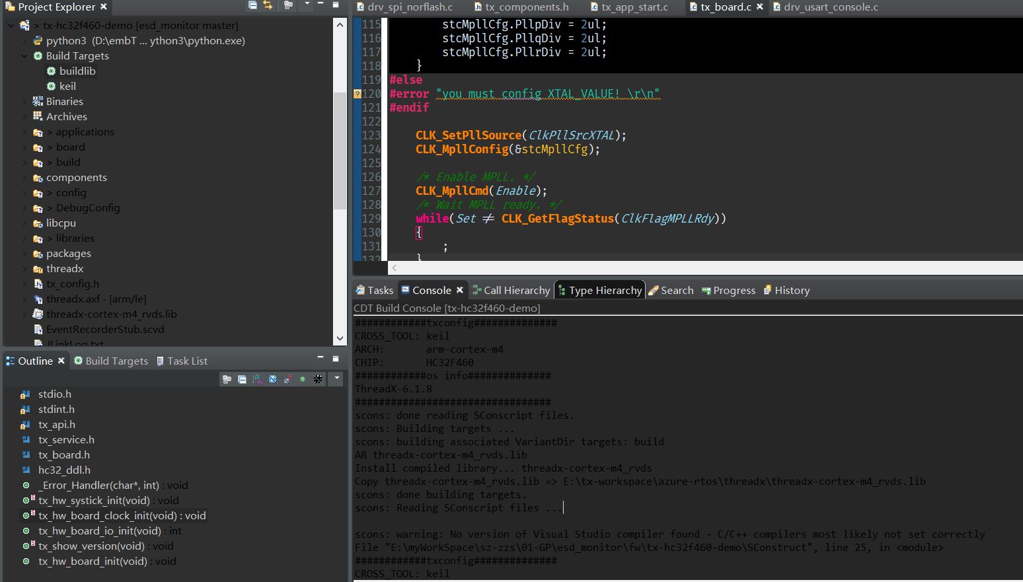Close the tx_board.c editor tab
Image resolution: width=1023 pixels, height=582 pixels.
(760, 7)
